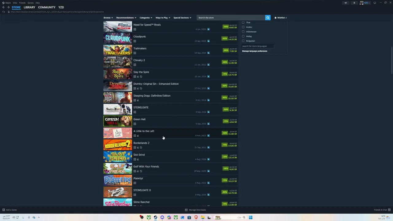Click review icon in Chivalry 2 row
This screenshot has width=393, height=221.
coord(208,65)
